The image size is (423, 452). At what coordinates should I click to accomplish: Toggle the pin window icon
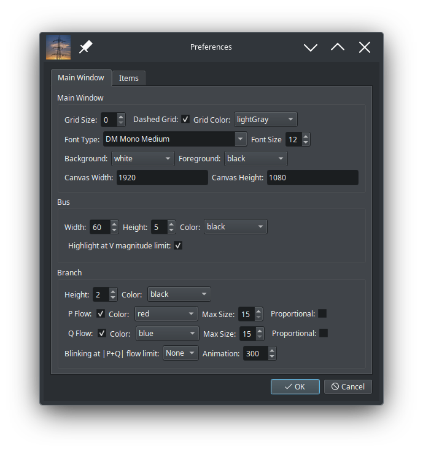point(86,47)
